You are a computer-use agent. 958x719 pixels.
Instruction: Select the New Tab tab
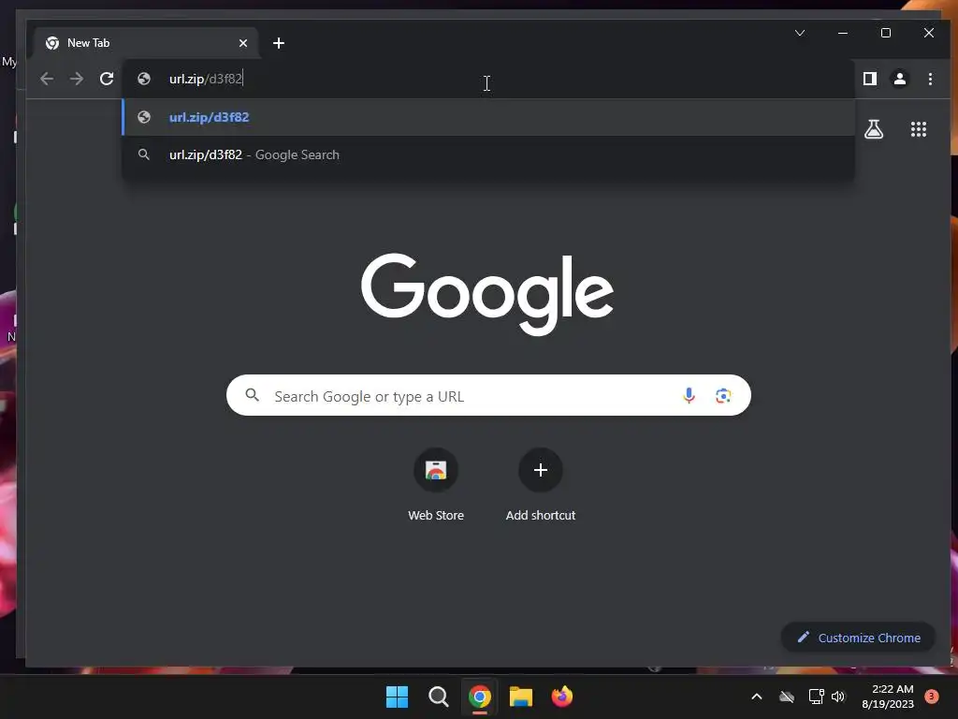coord(143,43)
